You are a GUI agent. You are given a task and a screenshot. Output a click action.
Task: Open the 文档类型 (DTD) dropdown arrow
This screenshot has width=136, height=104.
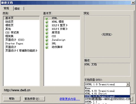click(128, 84)
